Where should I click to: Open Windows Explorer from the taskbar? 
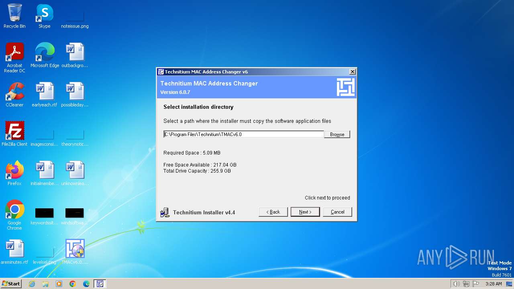click(45, 284)
